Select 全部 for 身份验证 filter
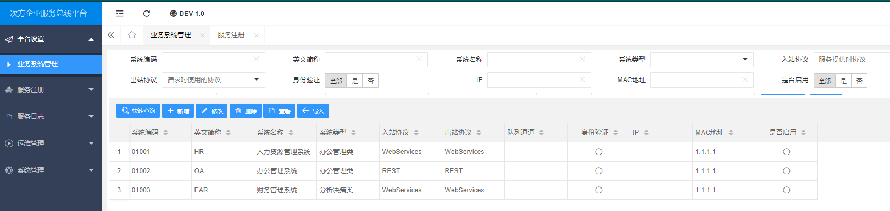The width and height of the screenshot is (890, 211). click(x=336, y=81)
